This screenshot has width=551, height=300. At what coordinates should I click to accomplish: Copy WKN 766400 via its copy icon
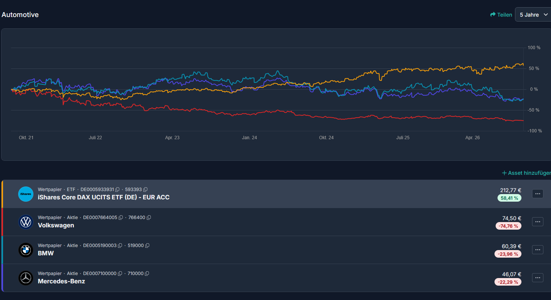(x=149, y=218)
